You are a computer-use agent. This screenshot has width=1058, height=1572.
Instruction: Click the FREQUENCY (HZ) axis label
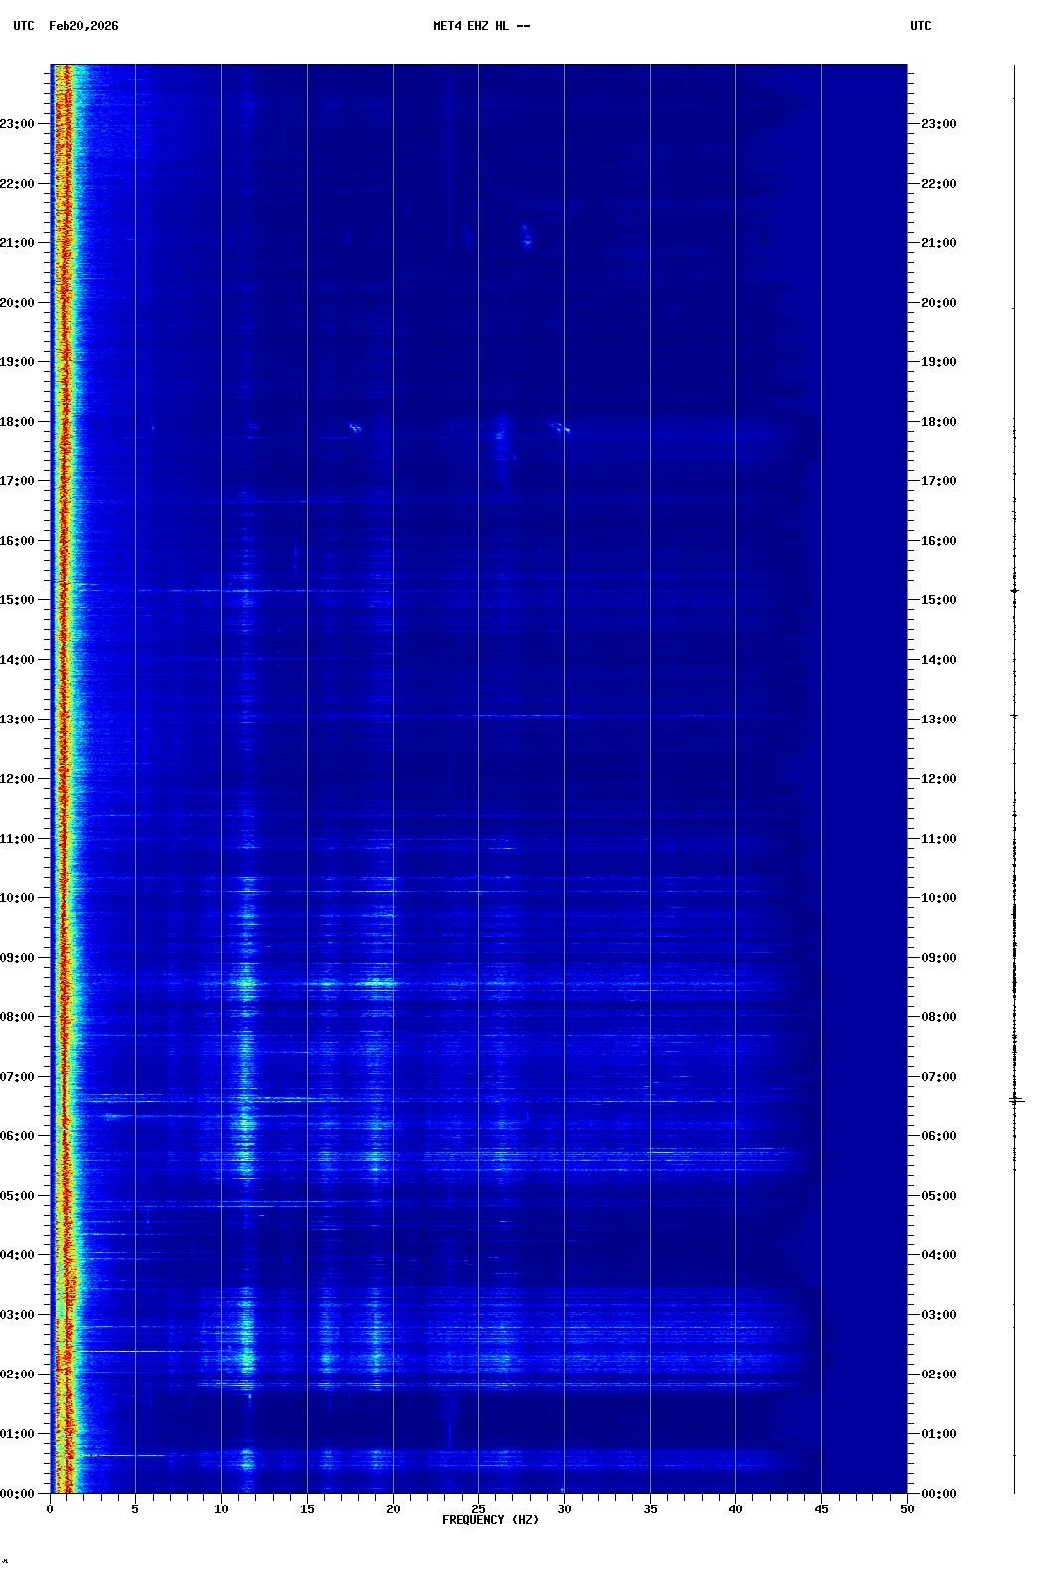pos(490,1520)
